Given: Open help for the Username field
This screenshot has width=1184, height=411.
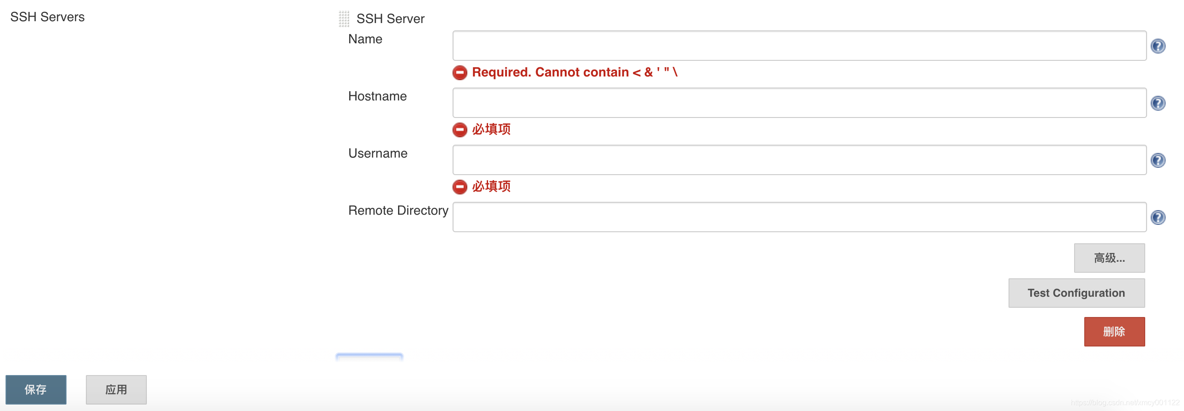Looking at the screenshot, I should [1158, 160].
